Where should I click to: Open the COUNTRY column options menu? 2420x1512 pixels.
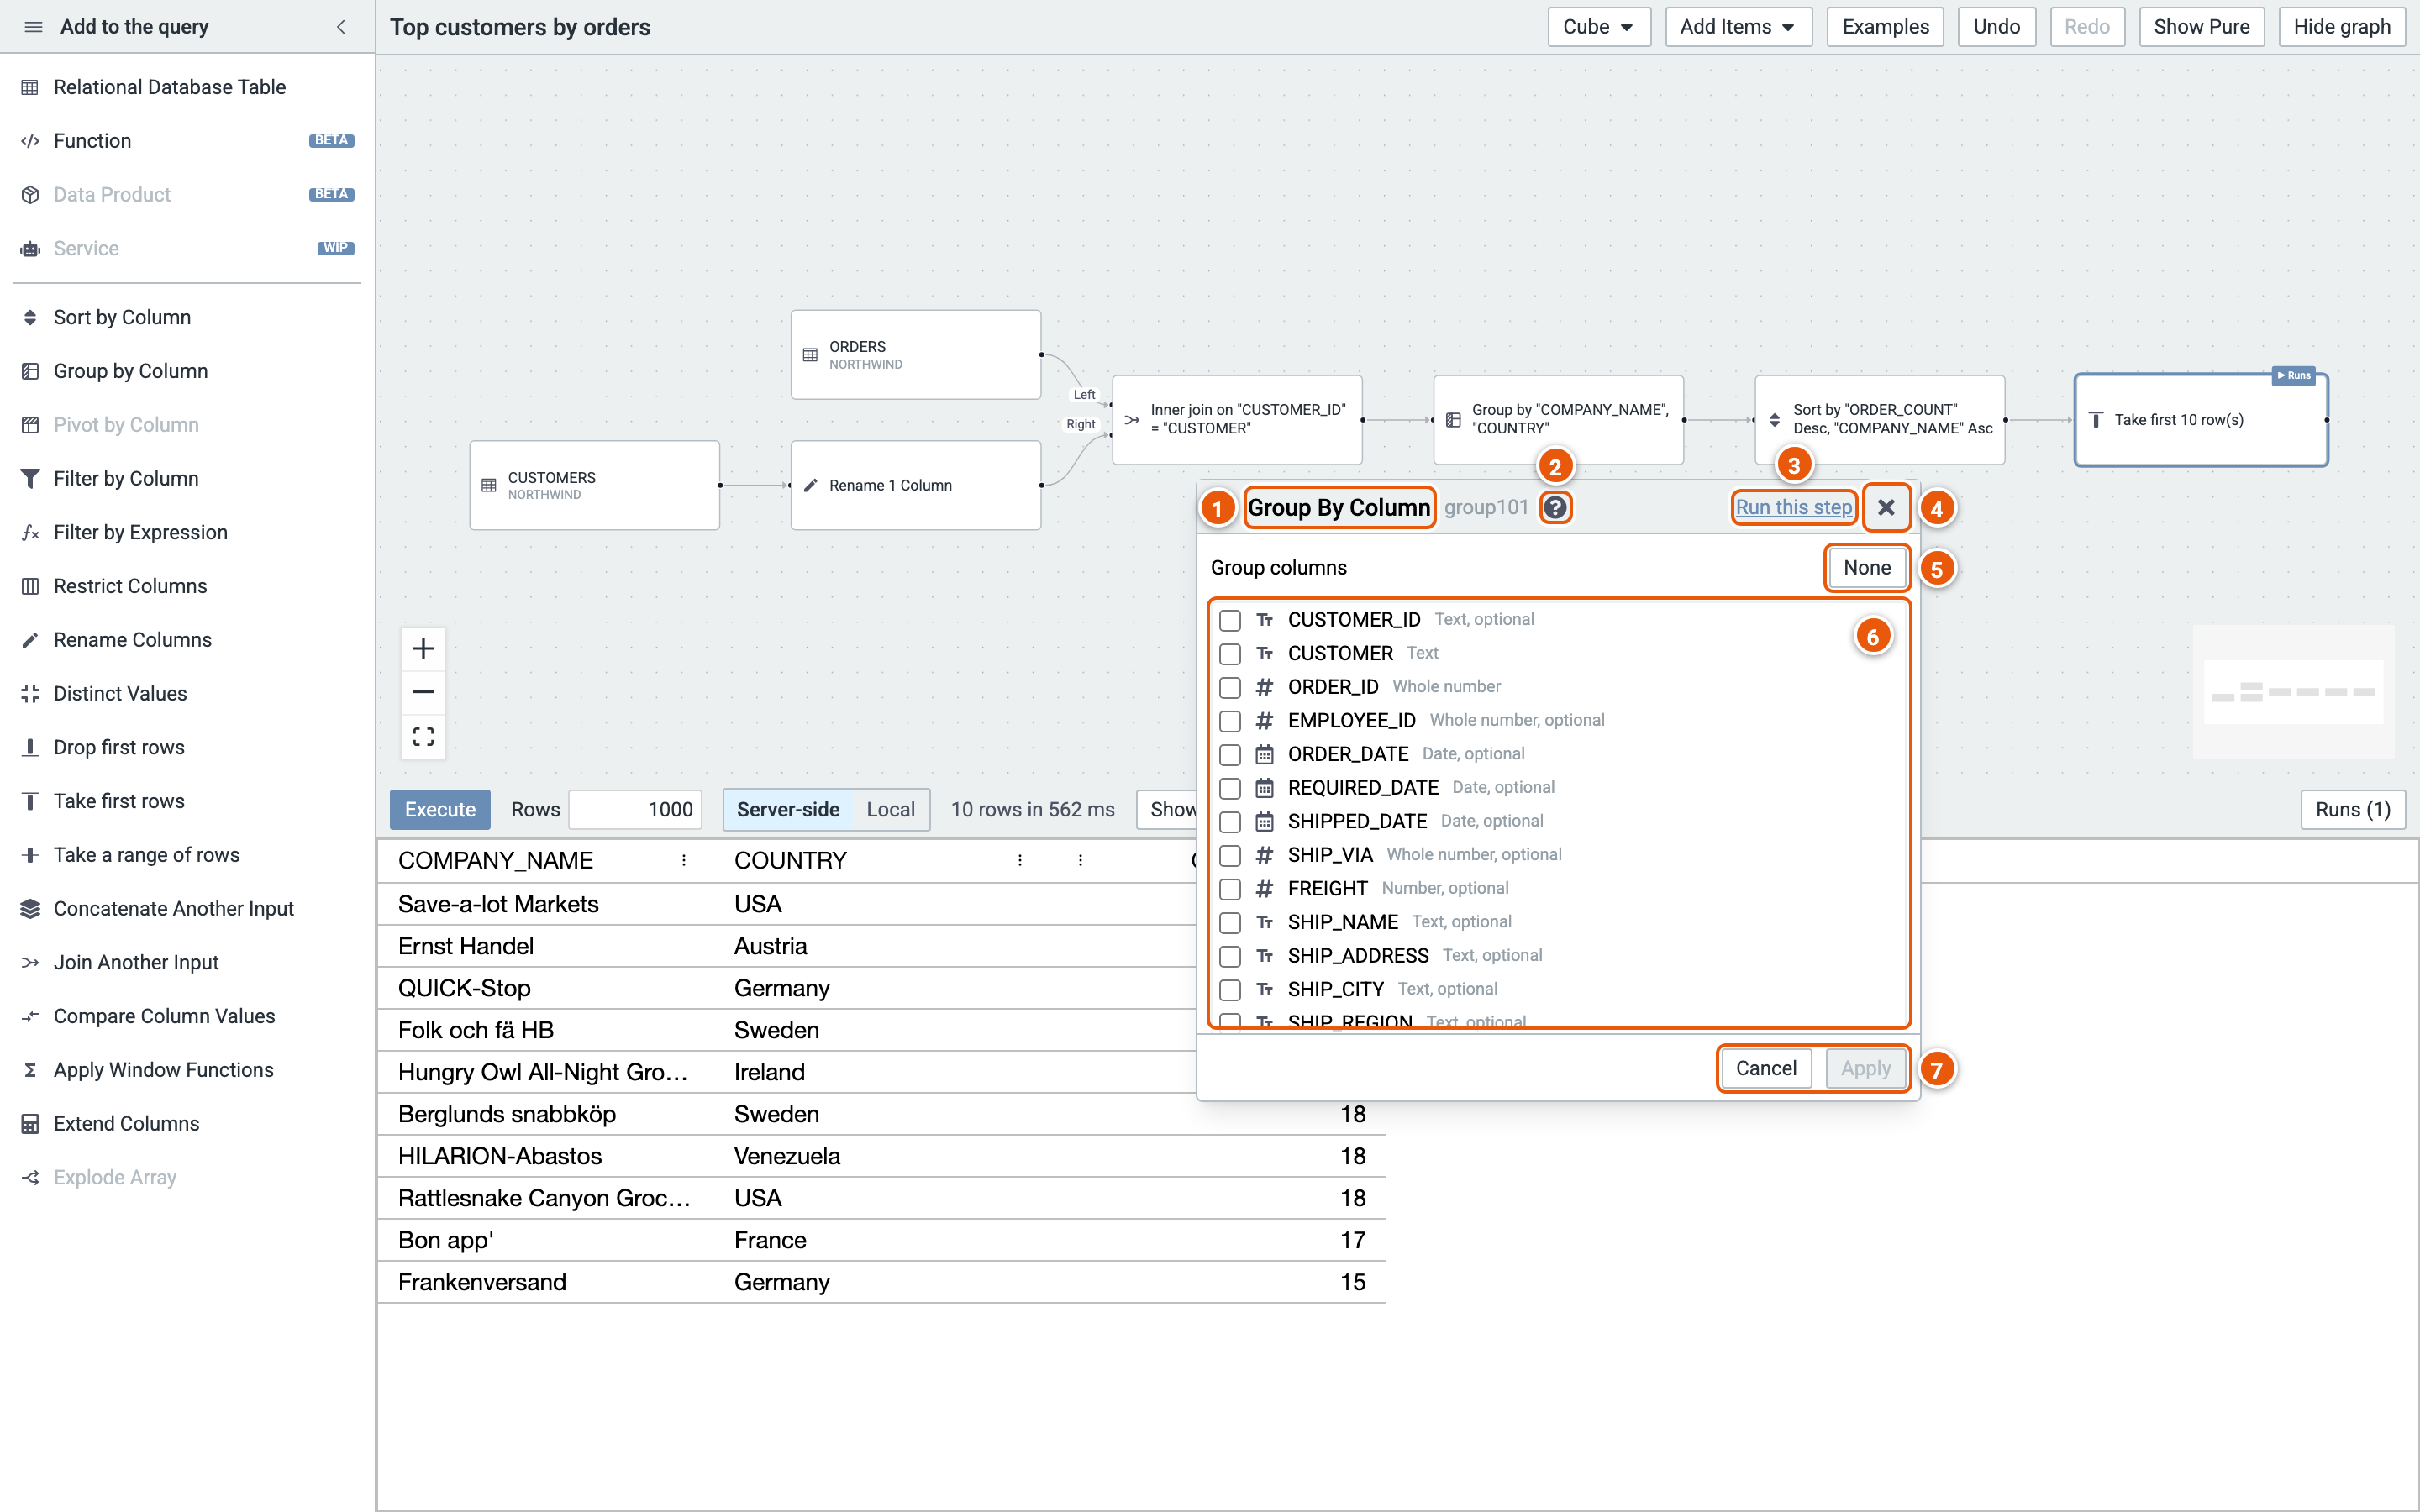pos(1020,860)
